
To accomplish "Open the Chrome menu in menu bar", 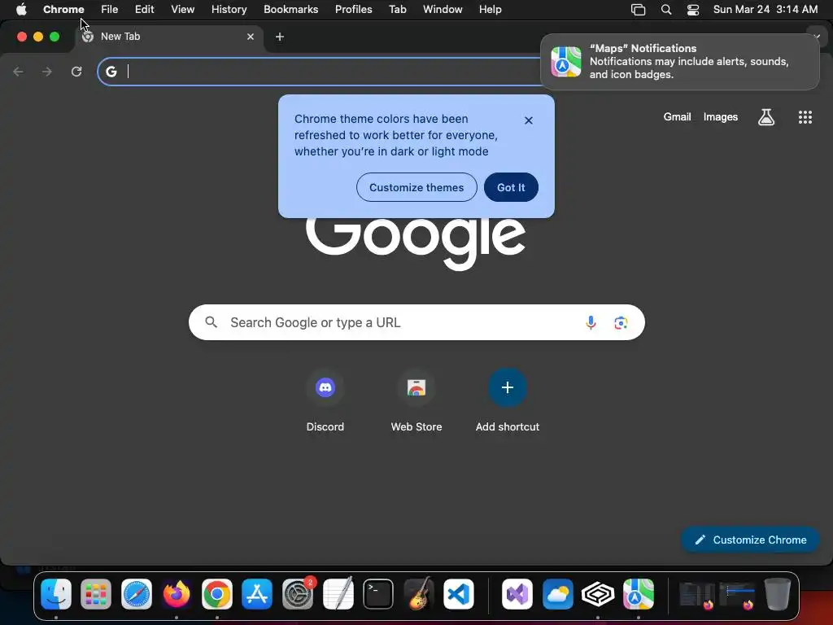I will tap(63, 10).
